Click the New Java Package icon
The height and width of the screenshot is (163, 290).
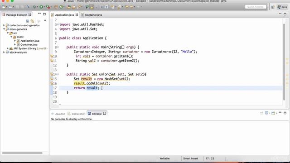pyautogui.click(x=56, y=7)
